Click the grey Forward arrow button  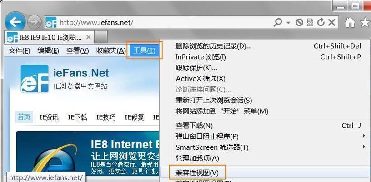[x=34, y=22]
